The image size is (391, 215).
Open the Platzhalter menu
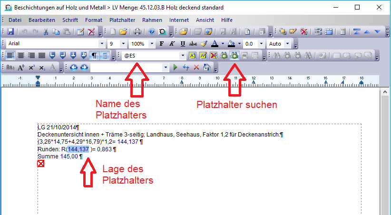tap(122, 20)
